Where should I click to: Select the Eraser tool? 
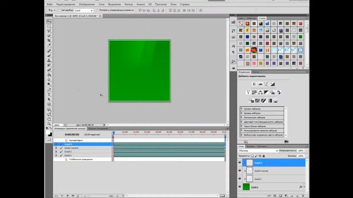click(x=49, y=70)
